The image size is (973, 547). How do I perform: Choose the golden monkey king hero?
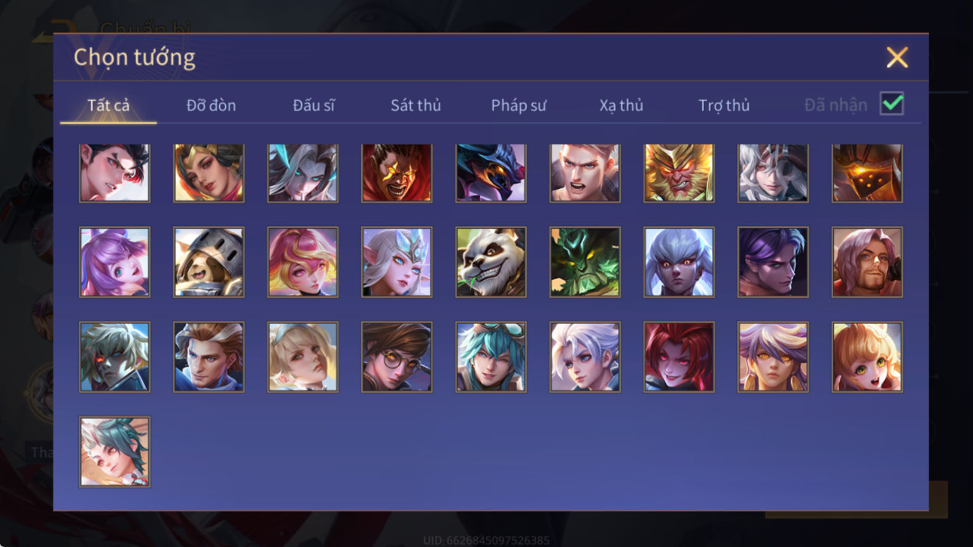[679, 173]
